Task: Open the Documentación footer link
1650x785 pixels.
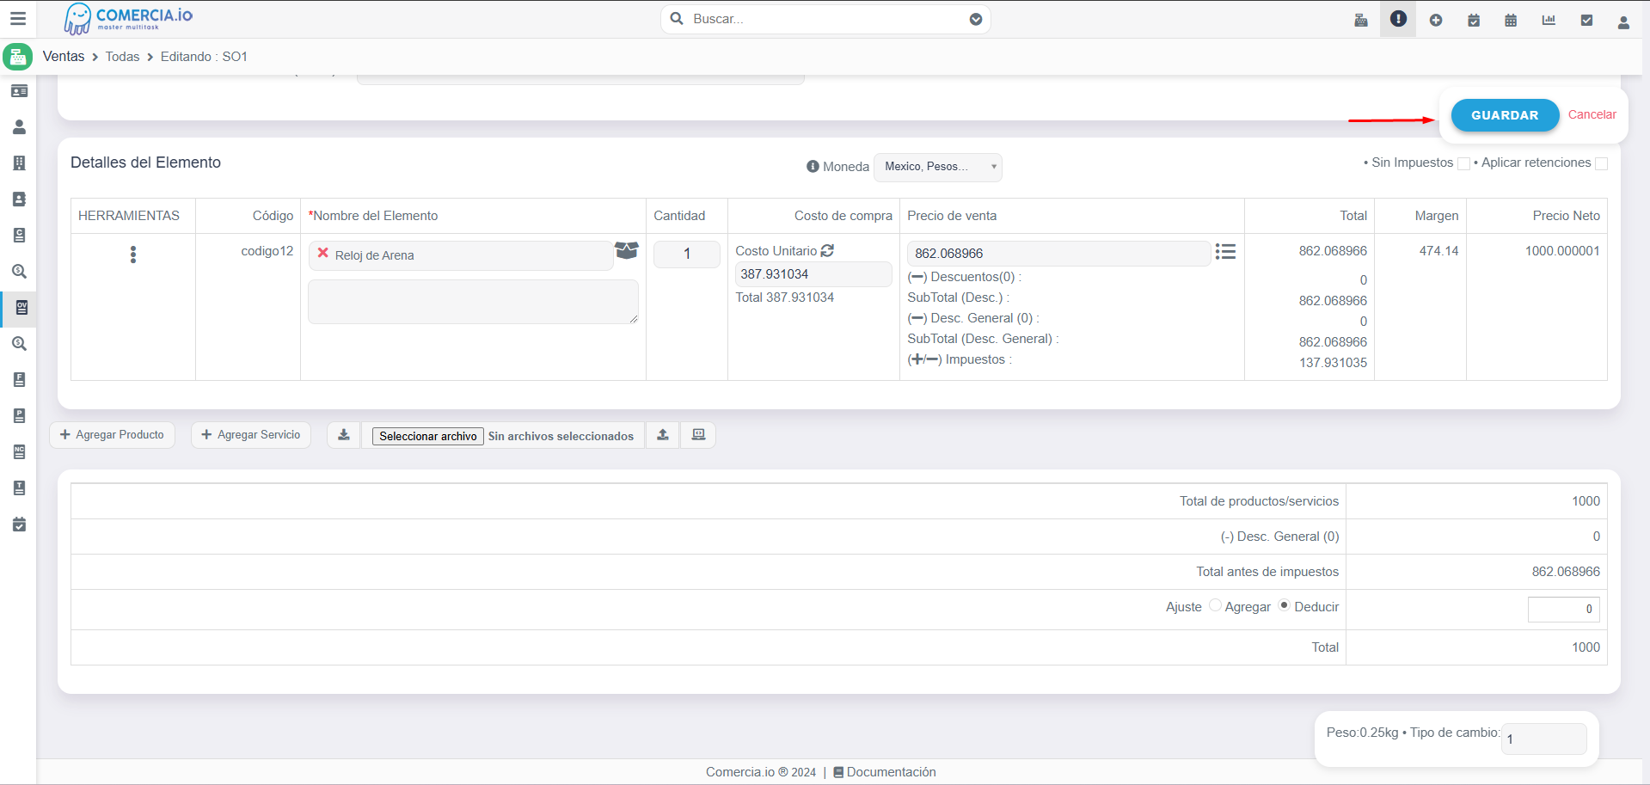Action: coord(884,772)
